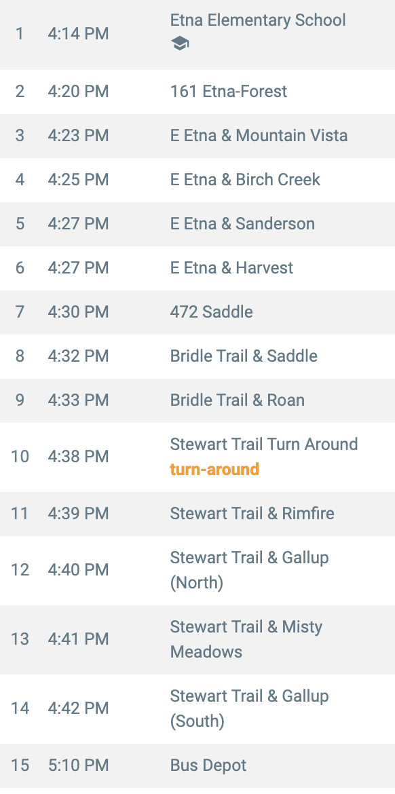Select the E Etna & Harvest row
This screenshot has height=794, width=395.
[x=197, y=268]
